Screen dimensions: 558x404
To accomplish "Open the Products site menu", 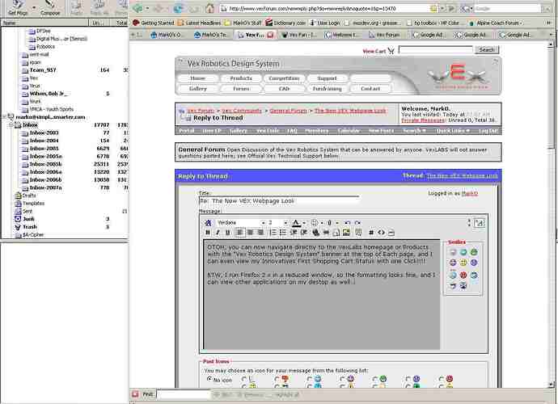I will (241, 78).
